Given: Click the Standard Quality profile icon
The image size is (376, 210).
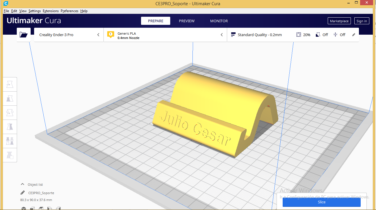Looking at the screenshot, I should (x=233, y=35).
